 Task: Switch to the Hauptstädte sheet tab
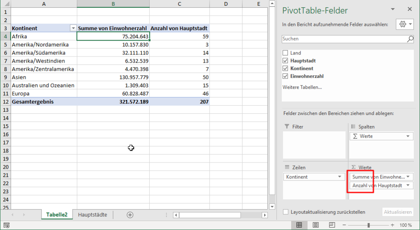[x=92, y=215]
